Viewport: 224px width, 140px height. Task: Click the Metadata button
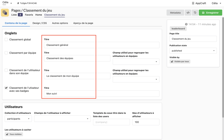point(175,13)
